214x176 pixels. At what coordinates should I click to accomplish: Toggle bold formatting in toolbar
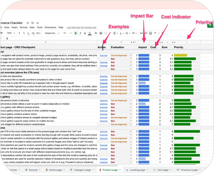76,33
